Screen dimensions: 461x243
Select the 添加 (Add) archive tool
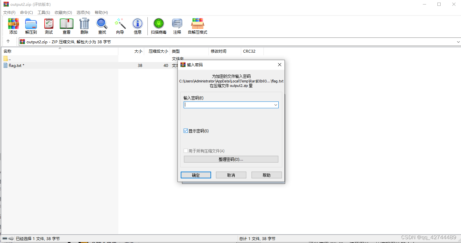13,26
